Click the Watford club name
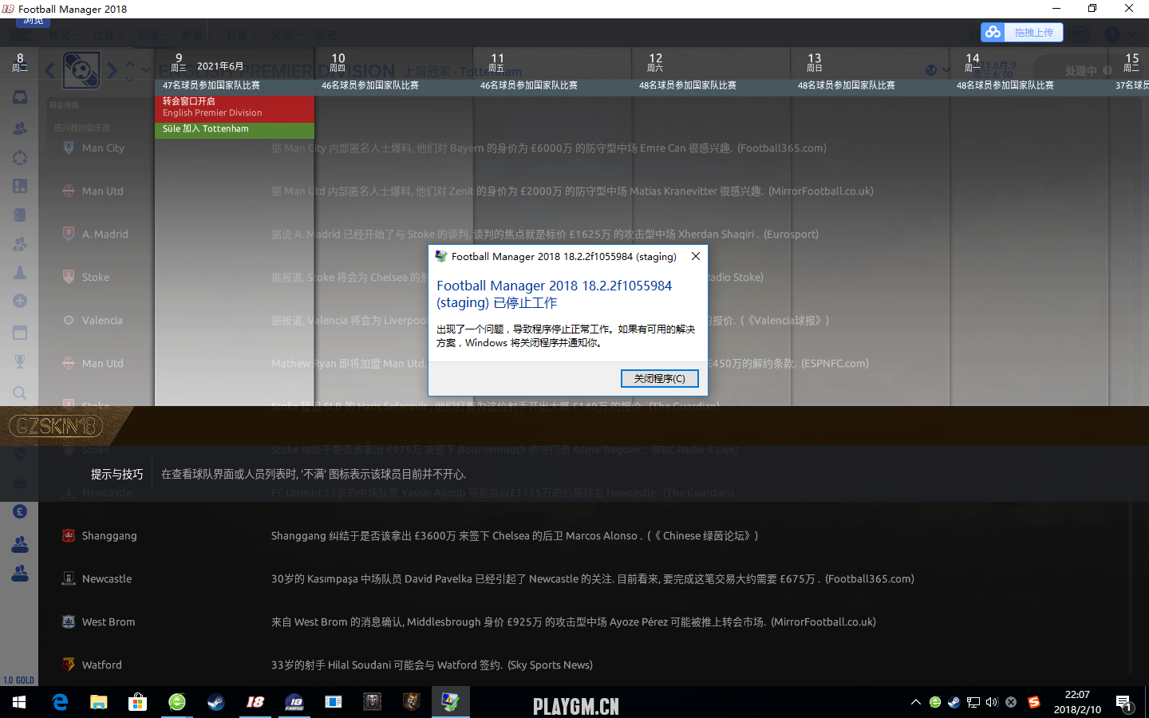This screenshot has height=718, width=1149. click(102, 665)
